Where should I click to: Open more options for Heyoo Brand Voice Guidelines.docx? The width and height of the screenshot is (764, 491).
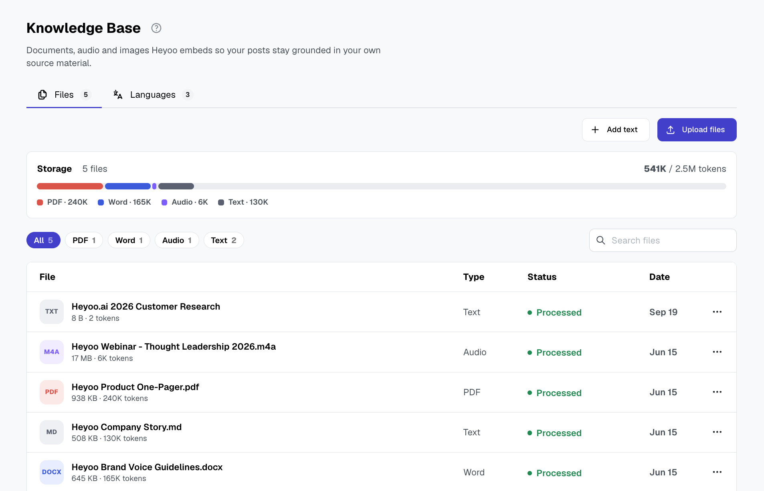pos(717,472)
